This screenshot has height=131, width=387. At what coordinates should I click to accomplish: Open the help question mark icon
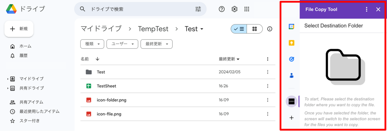(222, 9)
